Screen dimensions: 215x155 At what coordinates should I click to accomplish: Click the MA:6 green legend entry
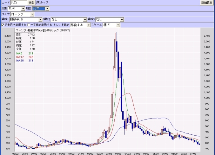[22, 54]
